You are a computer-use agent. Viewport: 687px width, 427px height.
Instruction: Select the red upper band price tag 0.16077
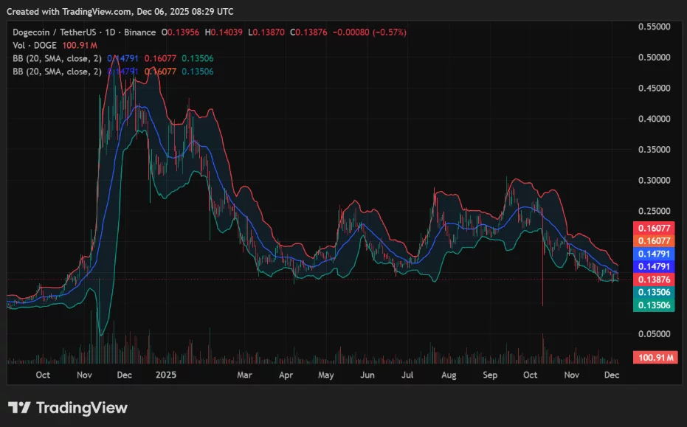tap(653, 229)
